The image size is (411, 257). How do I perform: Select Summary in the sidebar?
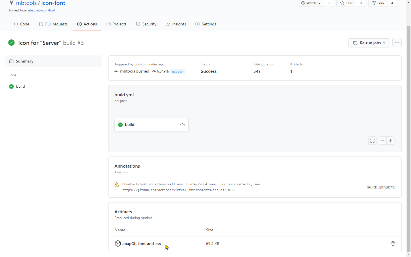click(53, 61)
